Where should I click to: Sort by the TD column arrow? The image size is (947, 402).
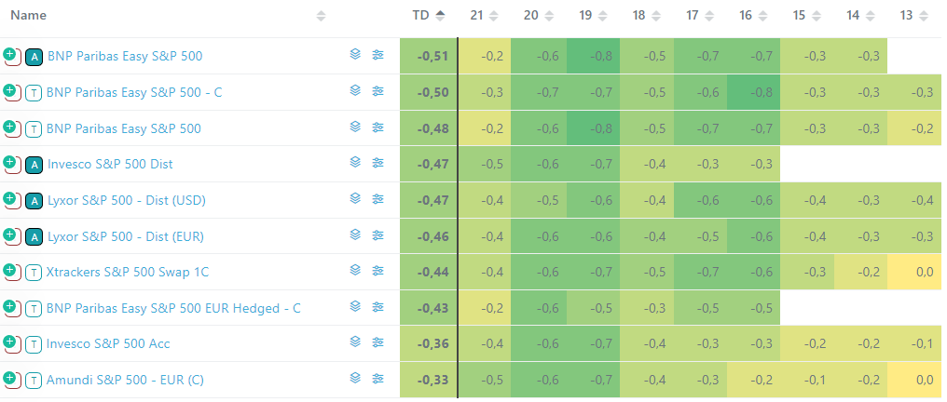click(441, 16)
